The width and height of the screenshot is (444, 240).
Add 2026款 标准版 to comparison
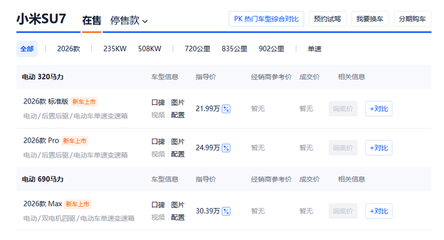point(378,109)
